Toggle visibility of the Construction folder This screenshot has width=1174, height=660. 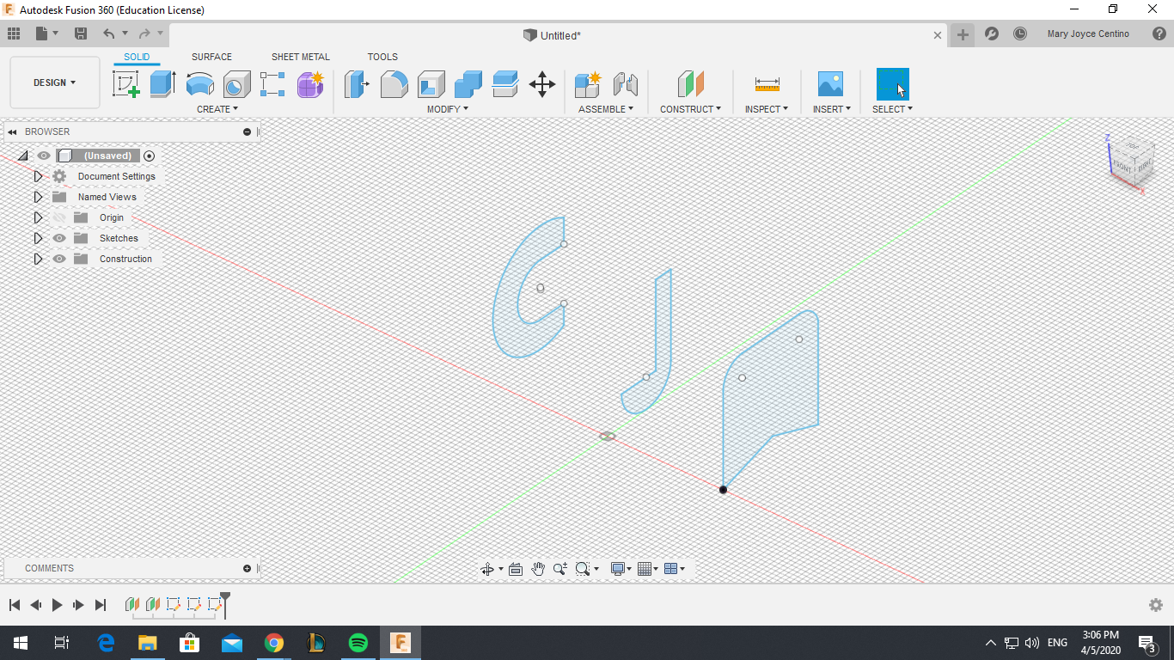click(59, 259)
